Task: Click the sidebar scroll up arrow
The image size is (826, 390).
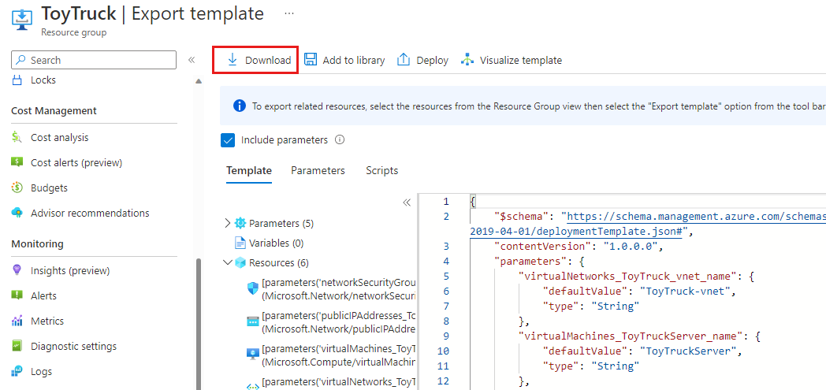Action: tap(199, 82)
